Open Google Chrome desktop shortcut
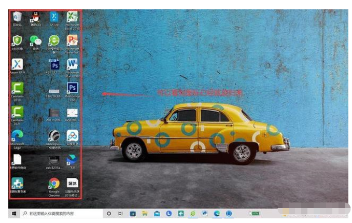 [x=54, y=184]
